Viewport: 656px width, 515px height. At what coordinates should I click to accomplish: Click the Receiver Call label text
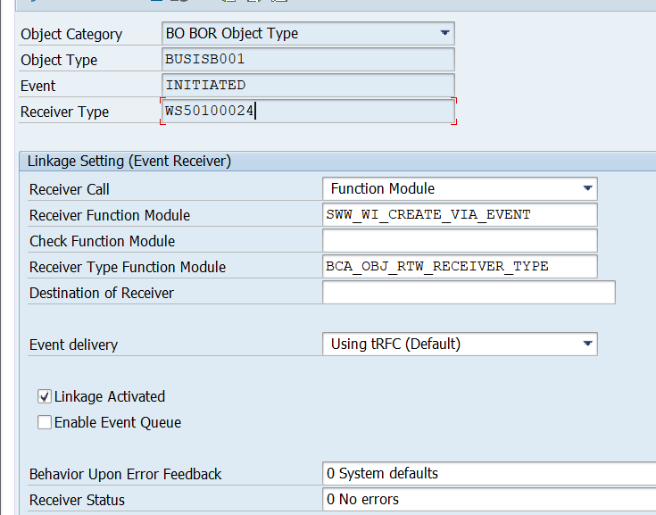(x=70, y=190)
